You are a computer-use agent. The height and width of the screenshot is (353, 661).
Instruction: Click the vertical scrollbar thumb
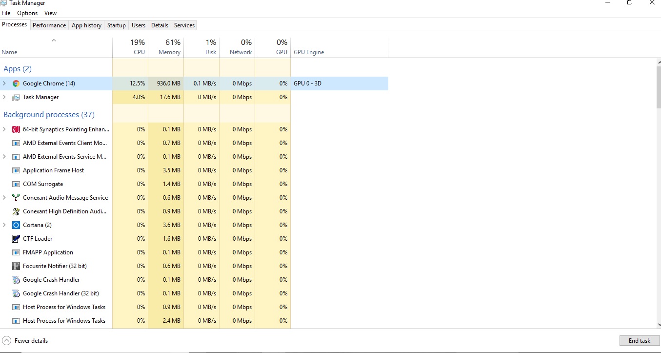(x=659, y=88)
